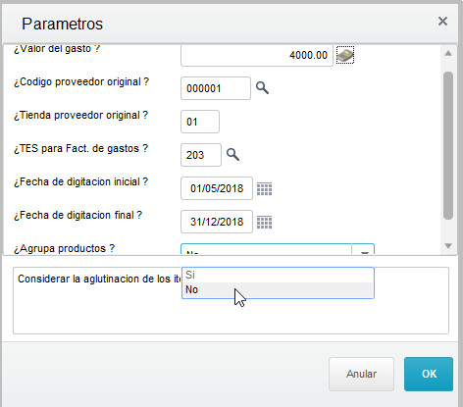463x407 pixels.
Task: Click the search icon beside TES field
Action: tap(232, 154)
